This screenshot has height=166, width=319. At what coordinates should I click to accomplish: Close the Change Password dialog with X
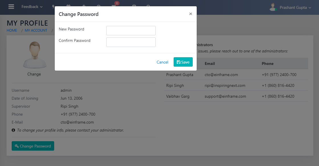point(190,14)
